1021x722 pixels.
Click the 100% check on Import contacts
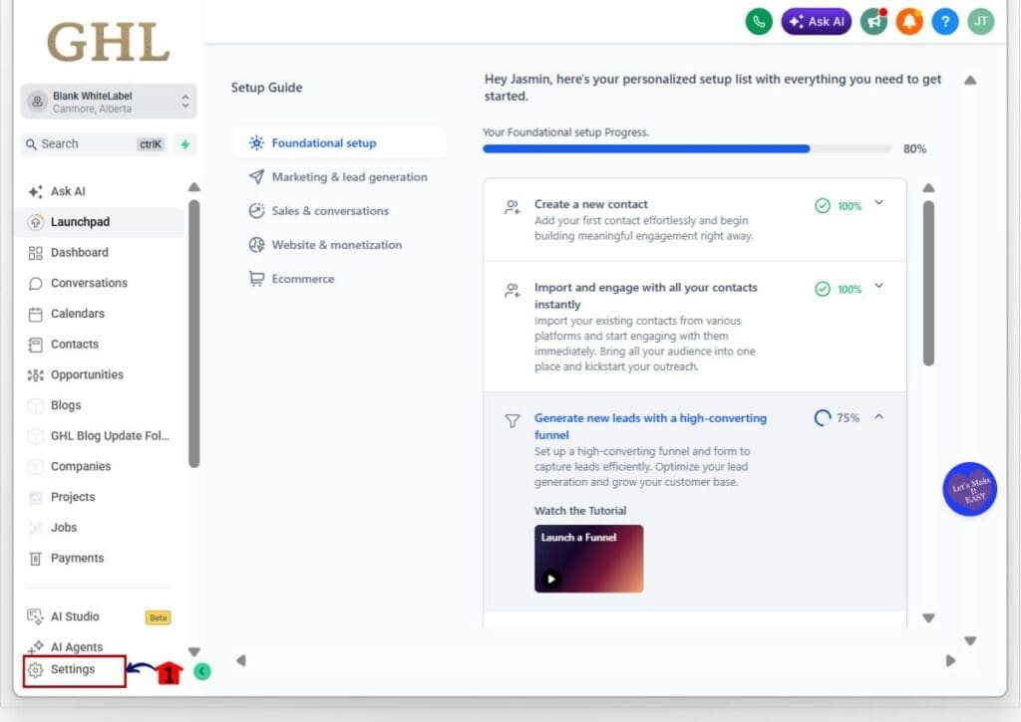(823, 289)
